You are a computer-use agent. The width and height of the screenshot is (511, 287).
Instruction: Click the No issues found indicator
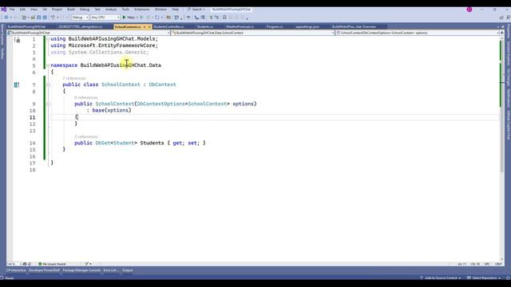(x=52, y=264)
